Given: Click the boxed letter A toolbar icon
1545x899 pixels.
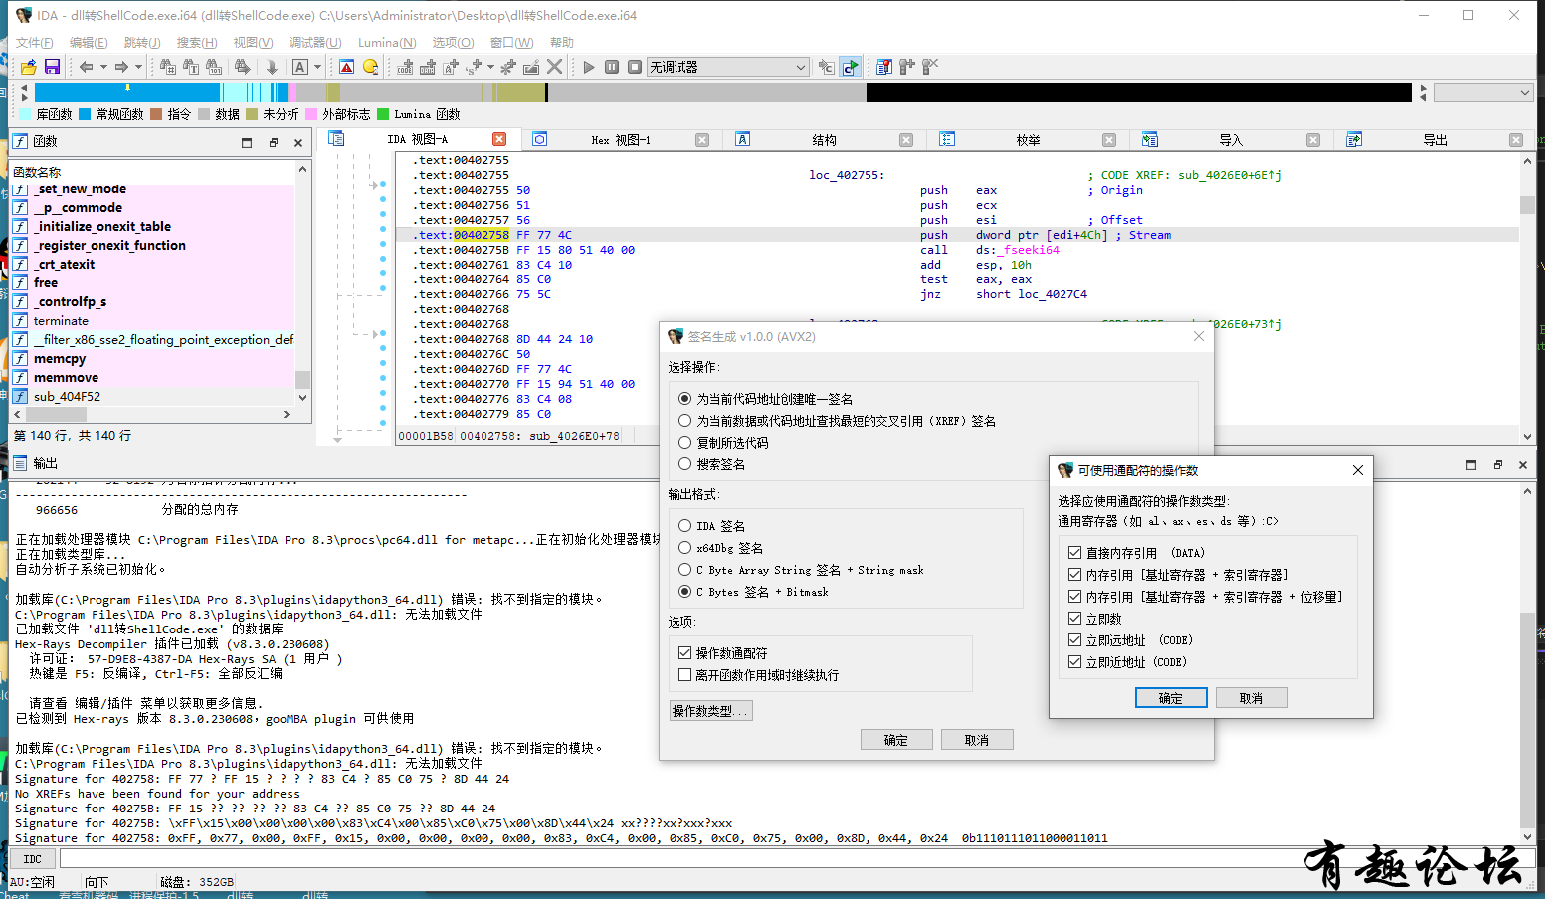Looking at the screenshot, I should click(x=300, y=67).
